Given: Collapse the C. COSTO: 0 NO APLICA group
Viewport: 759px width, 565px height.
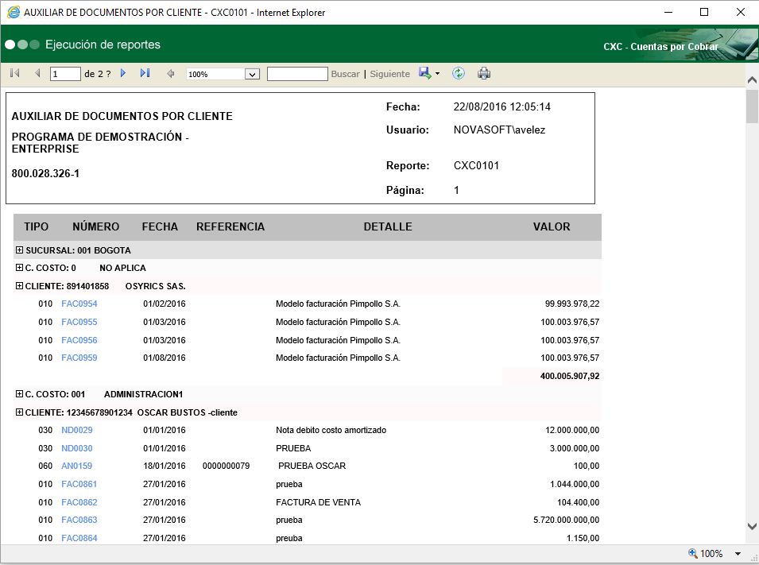Looking at the screenshot, I should 20,268.
